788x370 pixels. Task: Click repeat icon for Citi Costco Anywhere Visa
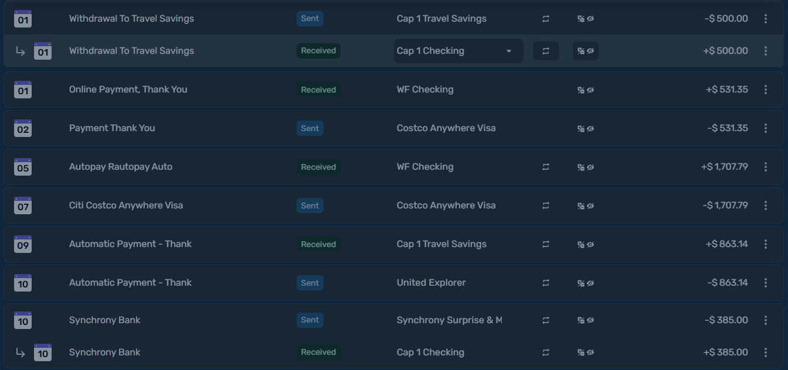(546, 205)
